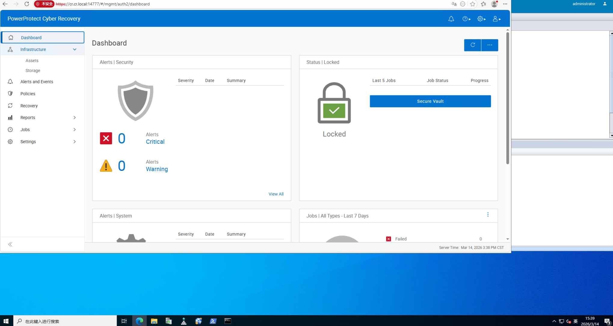Screen dimensions: 613x326
Task: Collapse the Infrastructure menu section
Action: pyautogui.click(x=75, y=49)
